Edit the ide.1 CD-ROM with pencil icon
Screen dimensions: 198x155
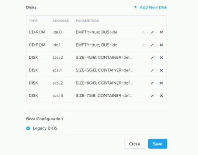[152, 45]
